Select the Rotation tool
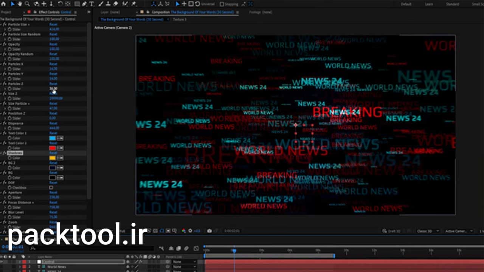484x272 pixels. pos(61,4)
